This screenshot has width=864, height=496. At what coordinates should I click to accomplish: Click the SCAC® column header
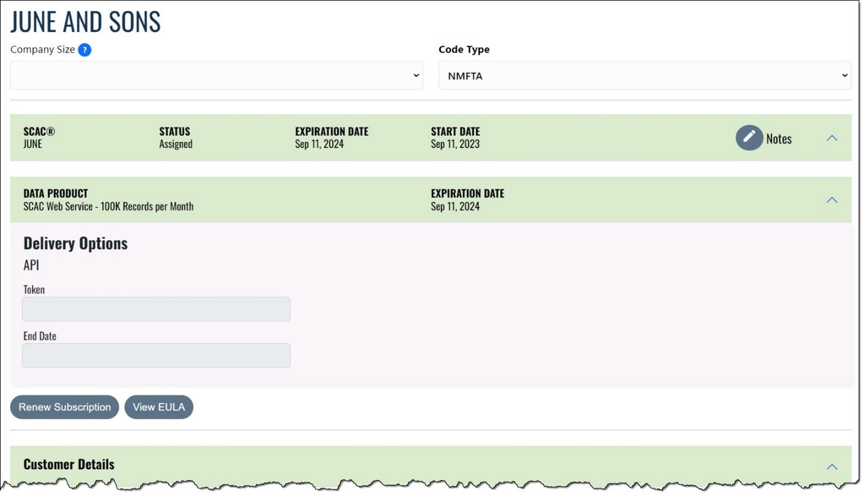[x=39, y=131]
